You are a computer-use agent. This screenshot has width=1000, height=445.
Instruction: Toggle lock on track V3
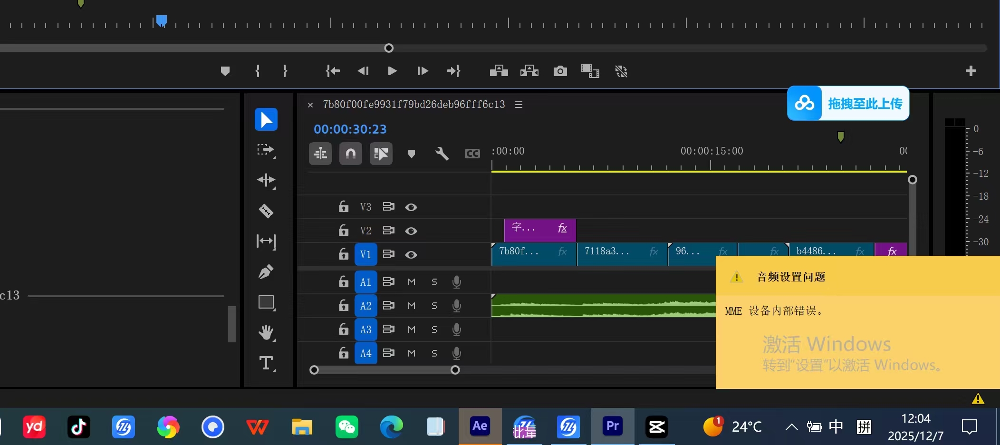coord(343,207)
